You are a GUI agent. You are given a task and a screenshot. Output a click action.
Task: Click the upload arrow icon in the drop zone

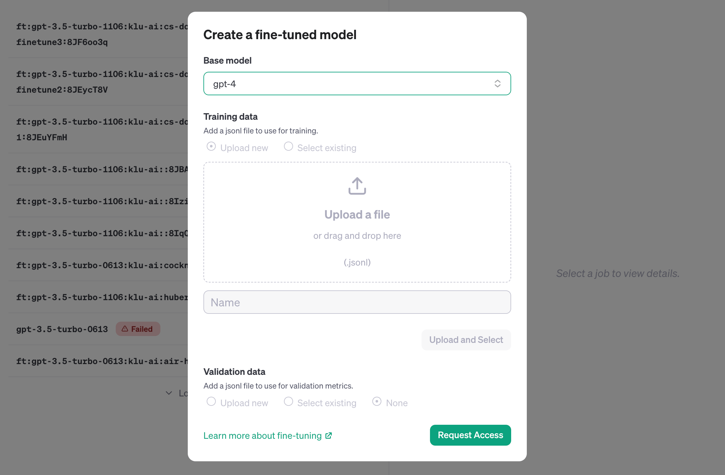[357, 187]
